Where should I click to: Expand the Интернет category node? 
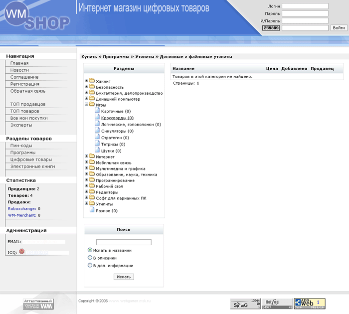(x=86, y=156)
